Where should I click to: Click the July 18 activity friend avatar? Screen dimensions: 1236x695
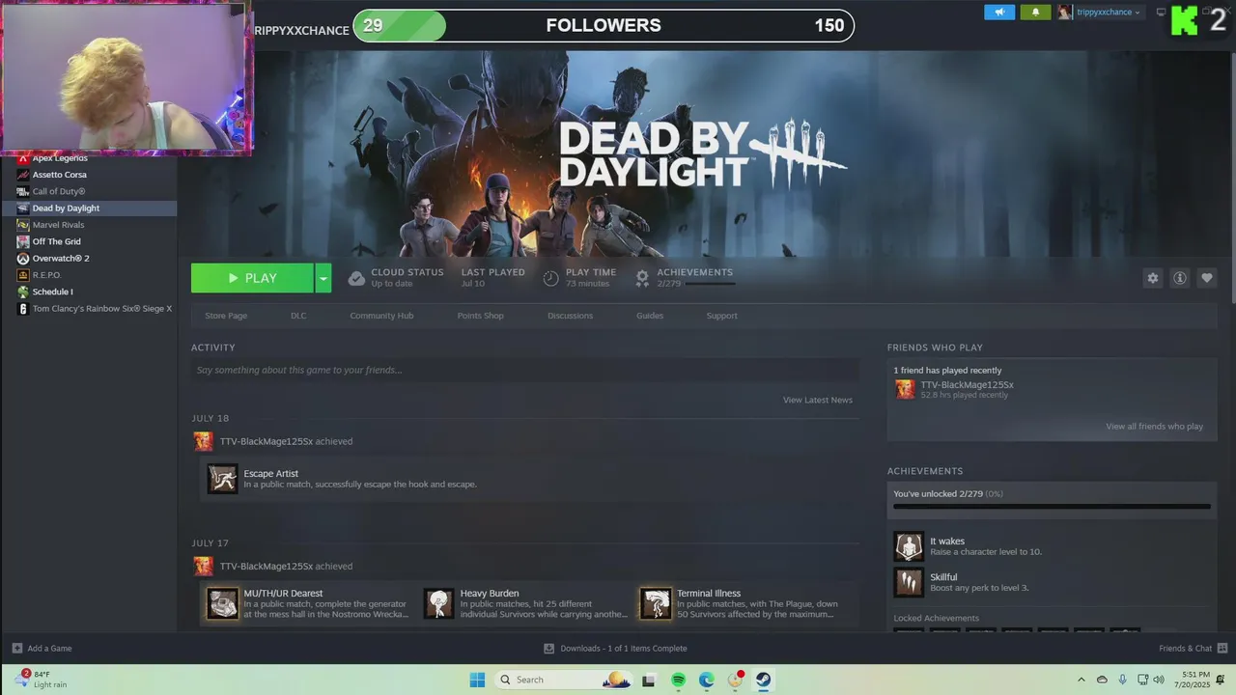click(203, 441)
